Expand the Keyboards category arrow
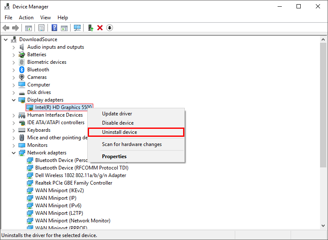Screen dimensions: 328x240 (x=14, y=130)
